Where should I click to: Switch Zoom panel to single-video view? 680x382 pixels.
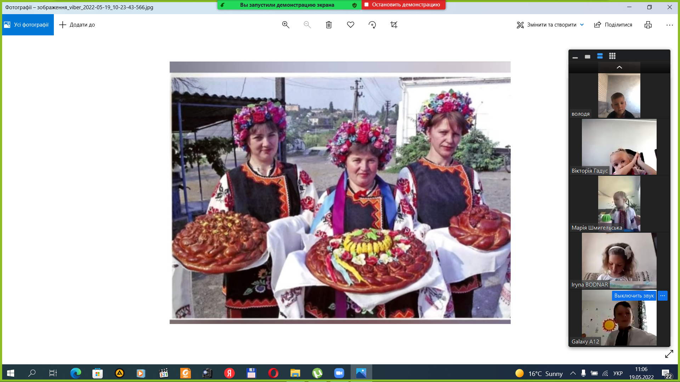[x=588, y=56]
